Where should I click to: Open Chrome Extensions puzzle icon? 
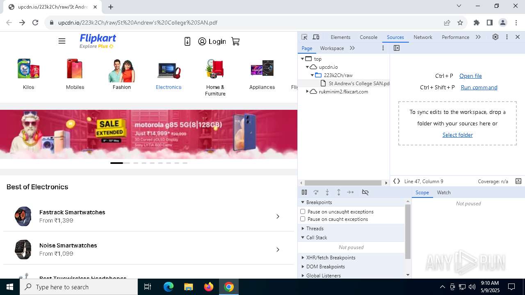click(477, 23)
